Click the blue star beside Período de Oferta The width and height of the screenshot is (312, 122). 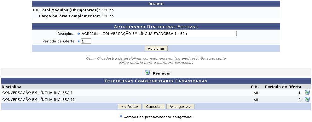(78, 41)
